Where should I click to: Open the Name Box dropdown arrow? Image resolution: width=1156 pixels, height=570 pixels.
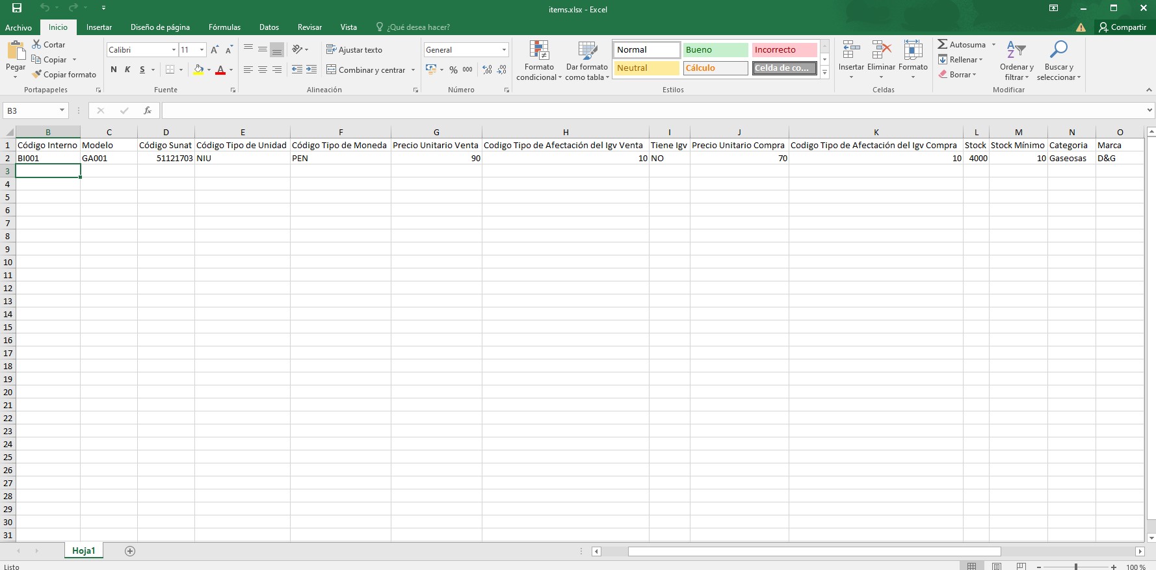point(62,110)
